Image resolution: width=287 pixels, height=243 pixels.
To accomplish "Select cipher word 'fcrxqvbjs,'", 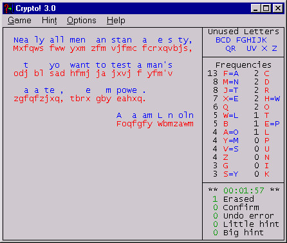I will click(x=167, y=48).
